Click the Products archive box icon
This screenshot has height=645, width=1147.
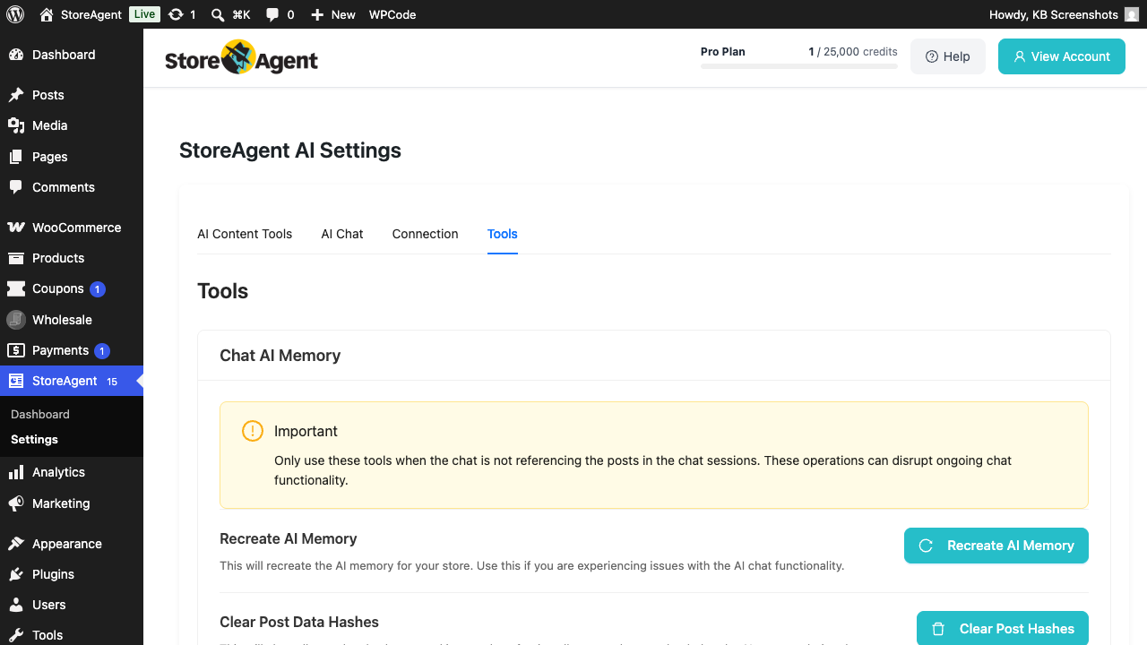click(x=16, y=258)
